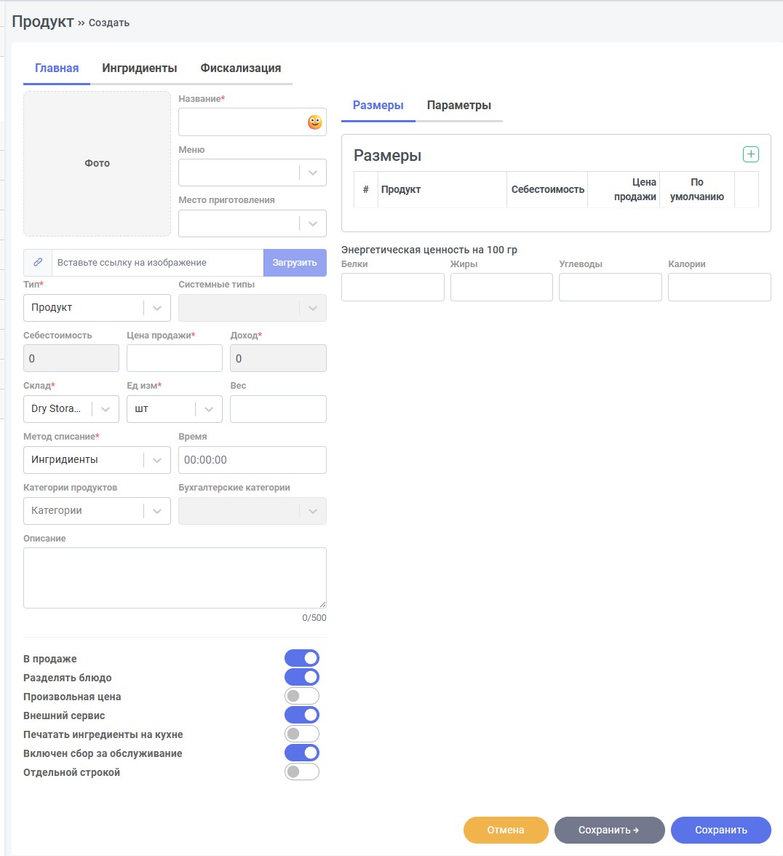Toggle Включен сбор за обслуживание switch

302,753
